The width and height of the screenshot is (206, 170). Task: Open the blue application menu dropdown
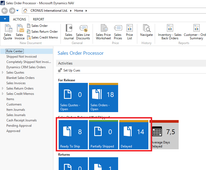pyautogui.click(x=5, y=19)
